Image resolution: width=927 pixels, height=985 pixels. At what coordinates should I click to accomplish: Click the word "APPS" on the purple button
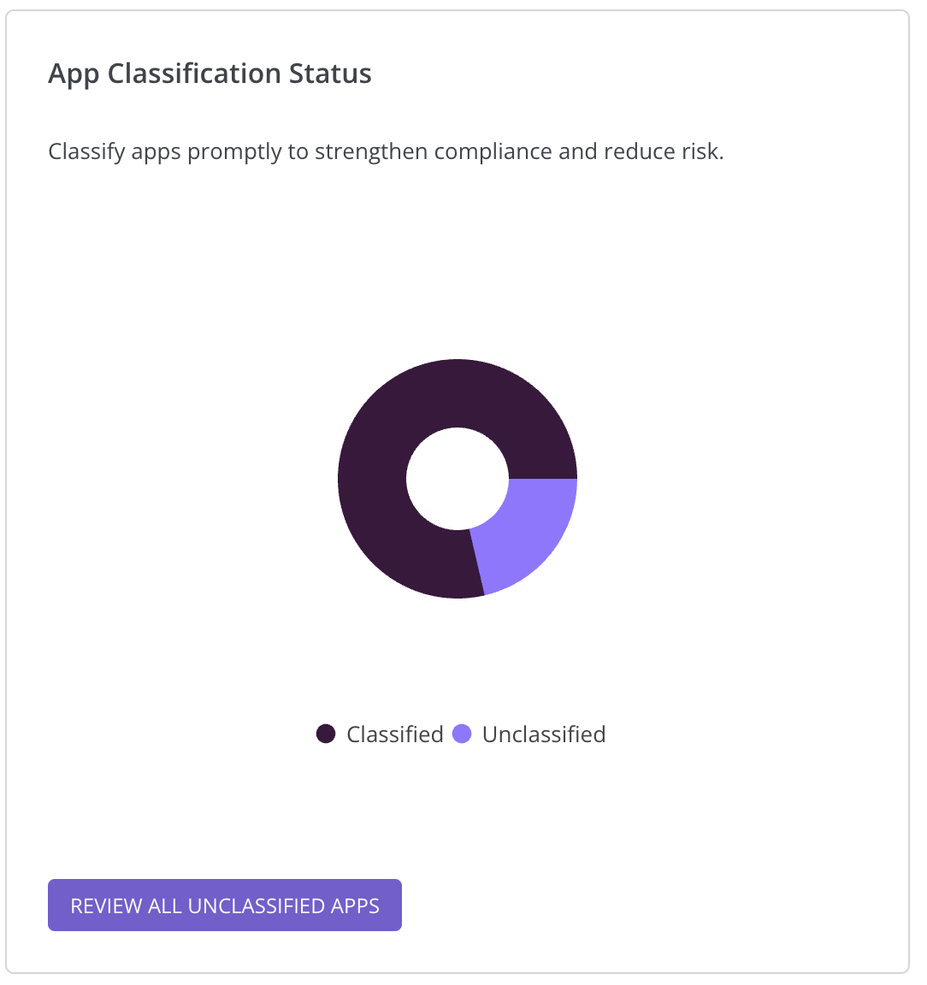coord(356,905)
